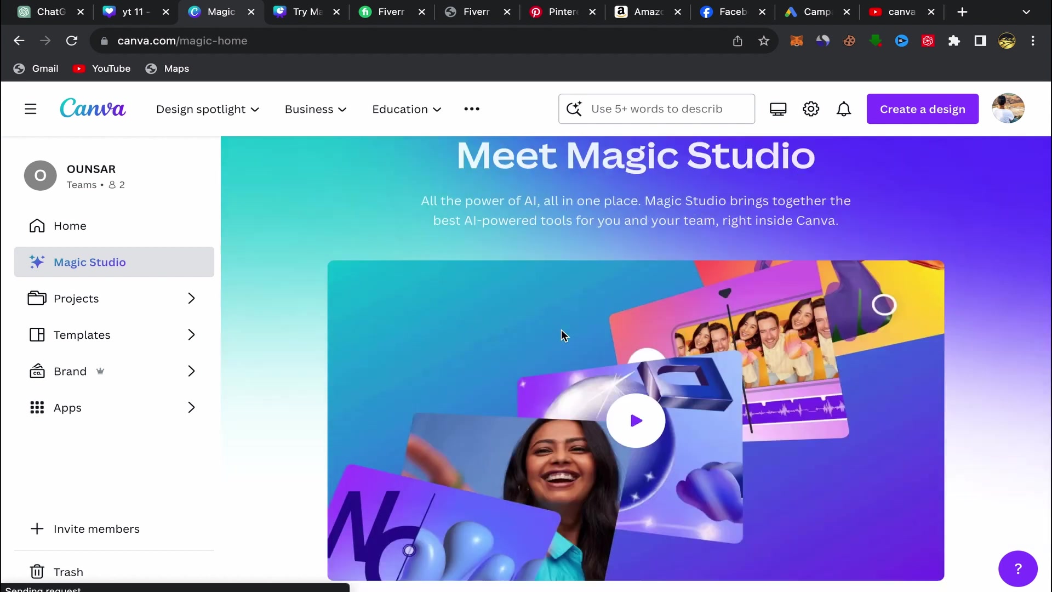Open the MetaMask fox extension

(x=796, y=41)
